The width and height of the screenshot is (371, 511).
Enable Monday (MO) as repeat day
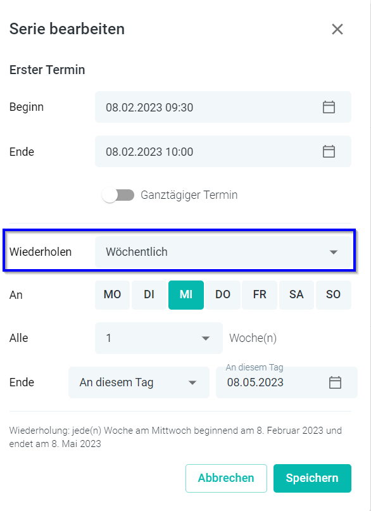click(112, 294)
